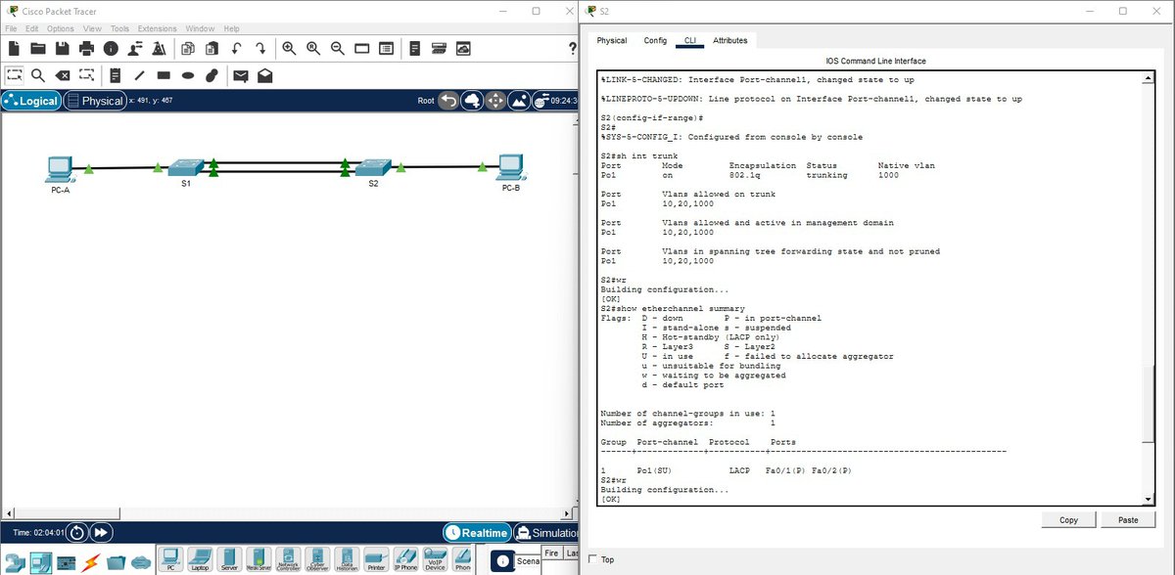The image size is (1175, 575).
Task: Print the workspace via printer icon
Action: click(86, 48)
